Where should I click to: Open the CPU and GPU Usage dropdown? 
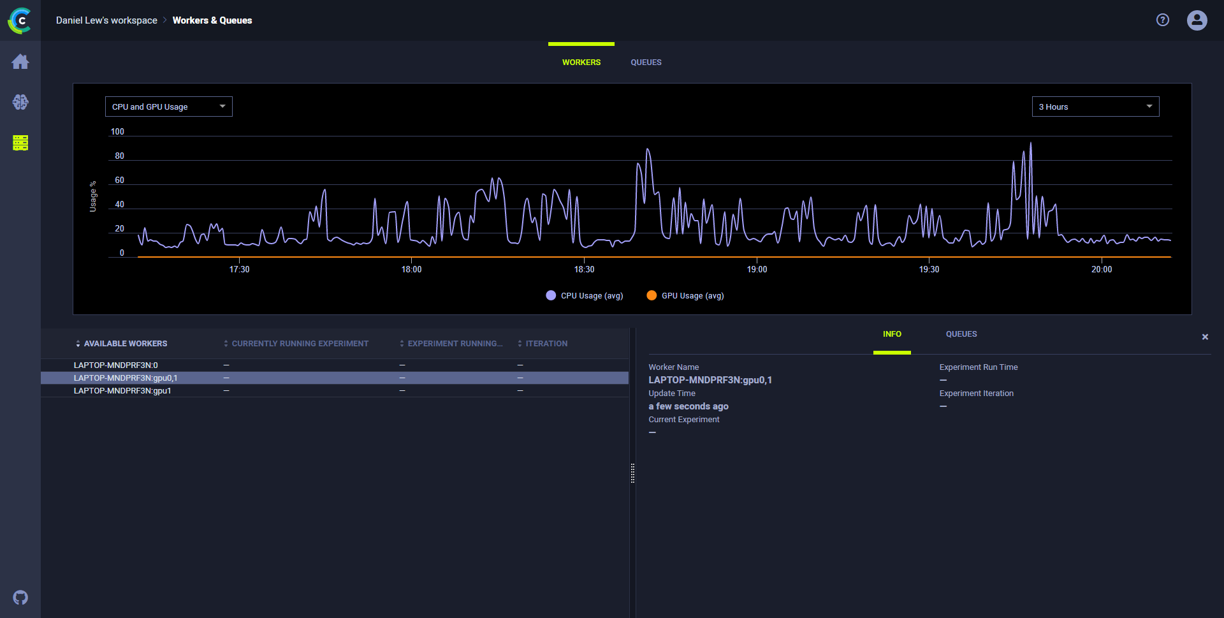(x=168, y=107)
